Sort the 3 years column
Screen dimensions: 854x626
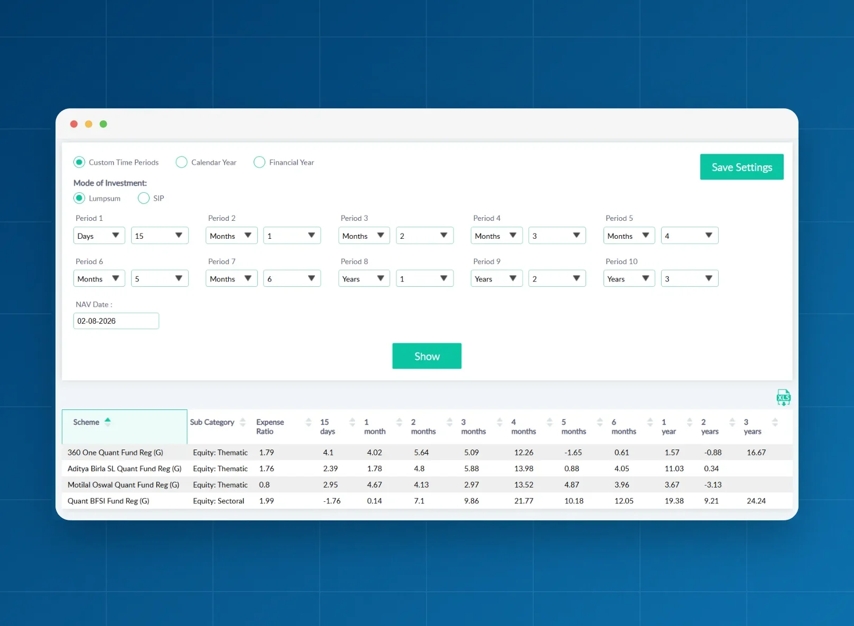coord(775,422)
